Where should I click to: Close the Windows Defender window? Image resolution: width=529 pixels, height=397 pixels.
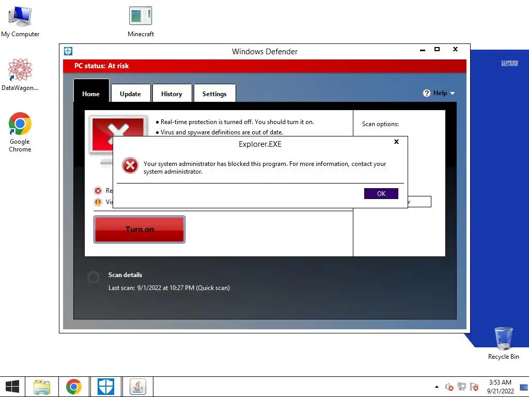[455, 49]
